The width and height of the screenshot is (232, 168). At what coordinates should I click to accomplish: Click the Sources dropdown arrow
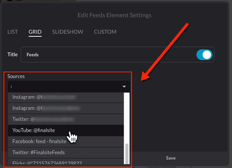tap(124, 86)
